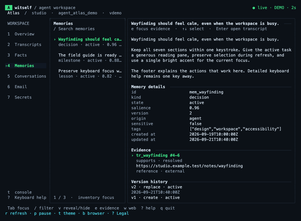This screenshot has width=301, height=221.
Task: Click the created at timestamp 2026-09-19T10:00:00Z
Action: [214, 134]
